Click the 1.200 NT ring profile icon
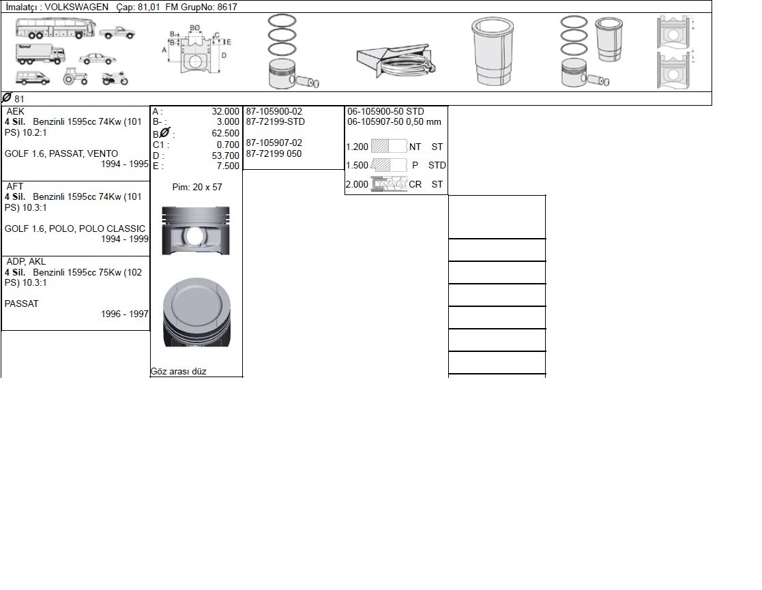Screen dimensions: 762x590 click(x=389, y=146)
